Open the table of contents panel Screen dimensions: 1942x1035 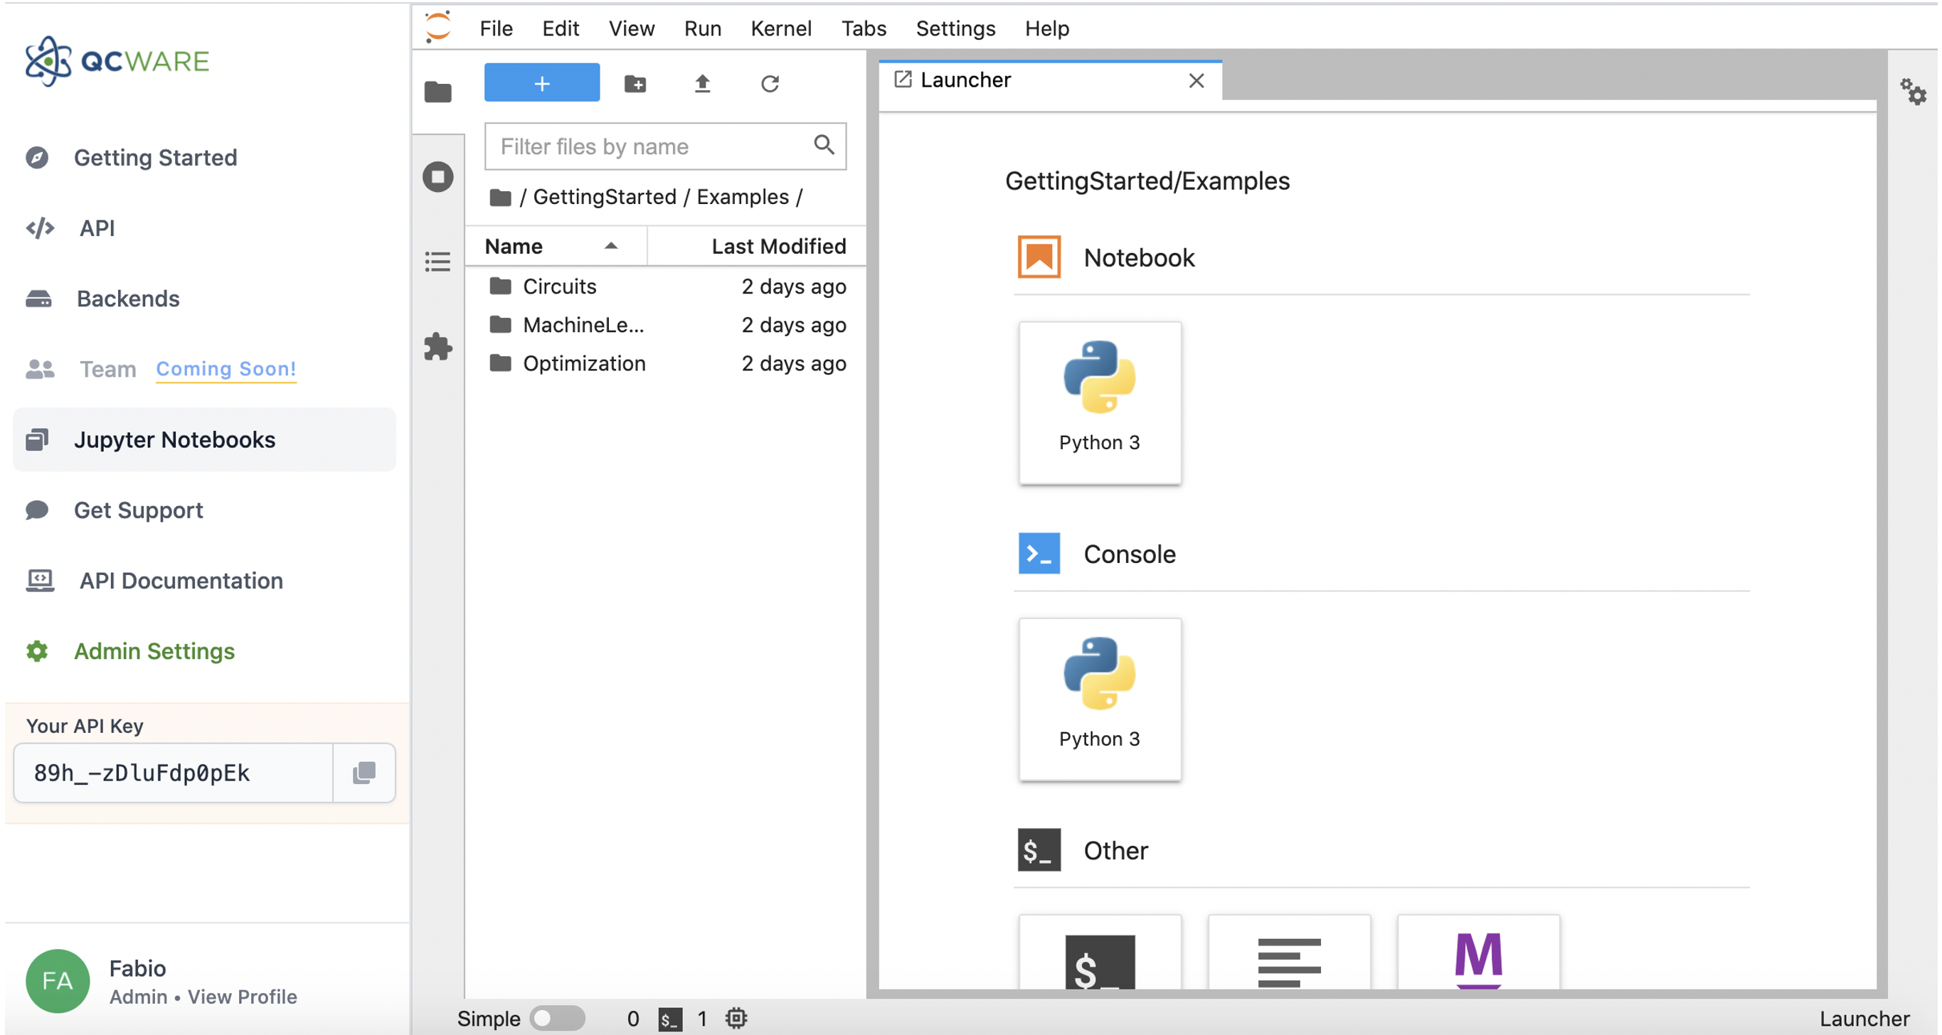tap(437, 262)
